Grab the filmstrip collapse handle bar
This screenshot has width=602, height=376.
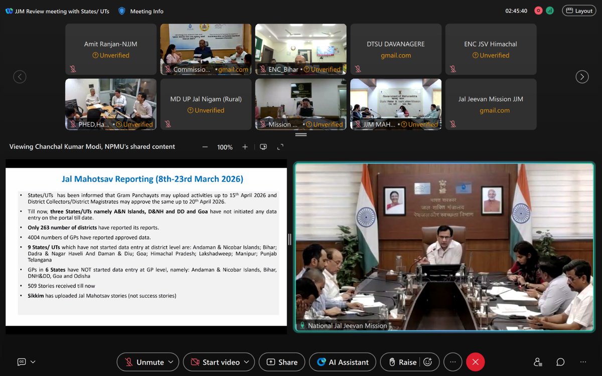pos(301,135)
